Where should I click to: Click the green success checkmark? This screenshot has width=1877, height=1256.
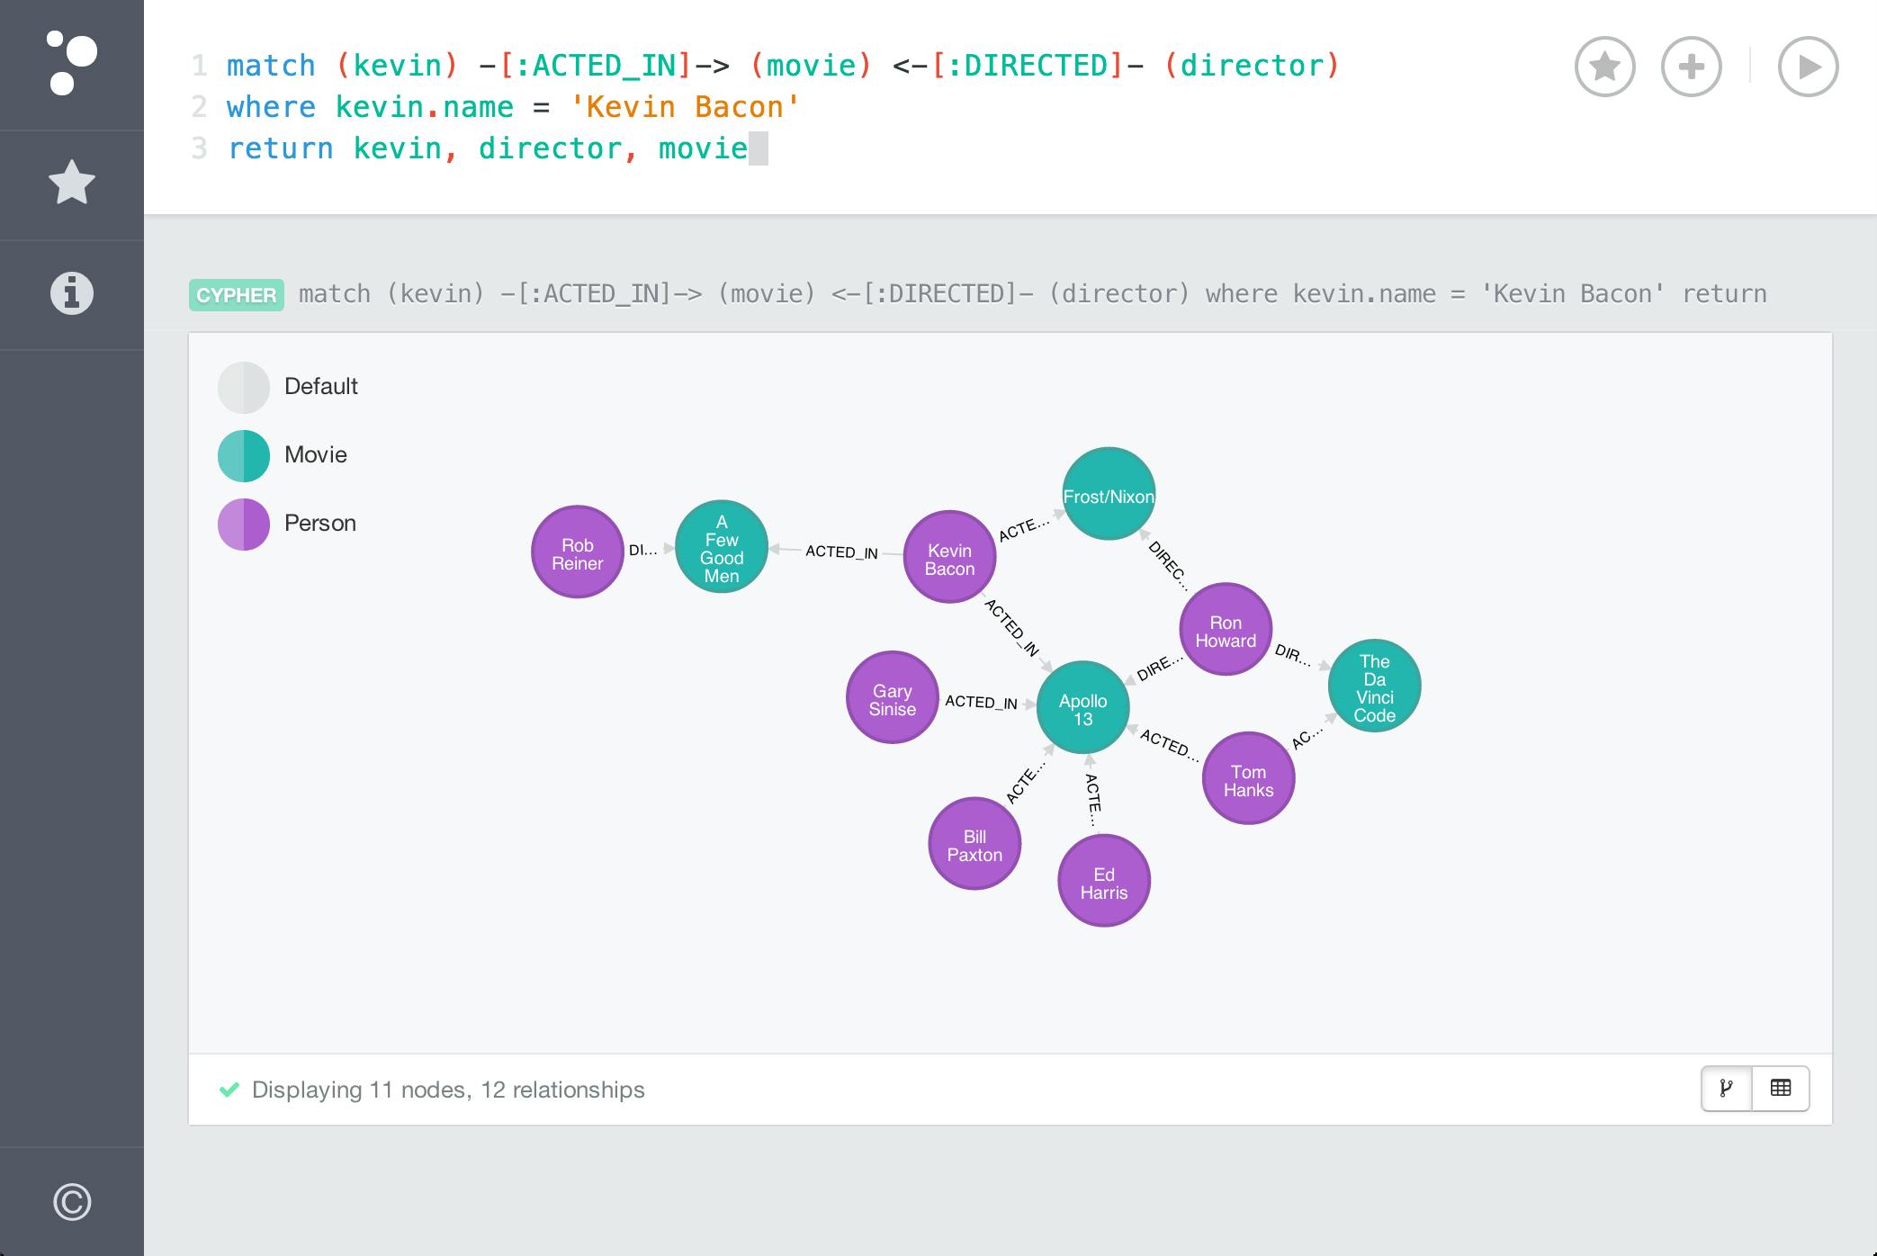(x=230, y=1090)
